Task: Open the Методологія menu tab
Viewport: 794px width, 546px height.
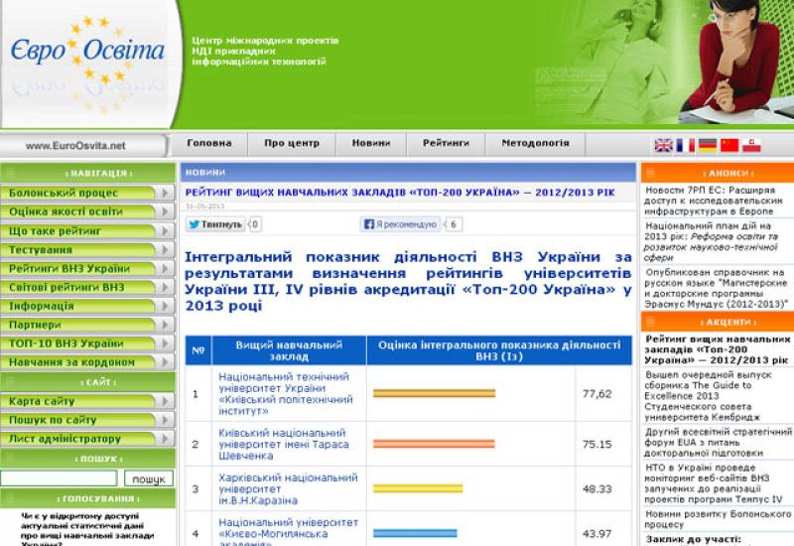Action: coord(535,143)
